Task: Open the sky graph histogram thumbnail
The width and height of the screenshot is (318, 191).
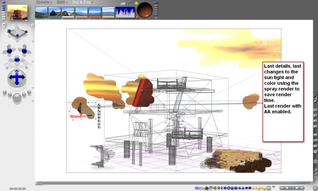Action: click(125, 12)
